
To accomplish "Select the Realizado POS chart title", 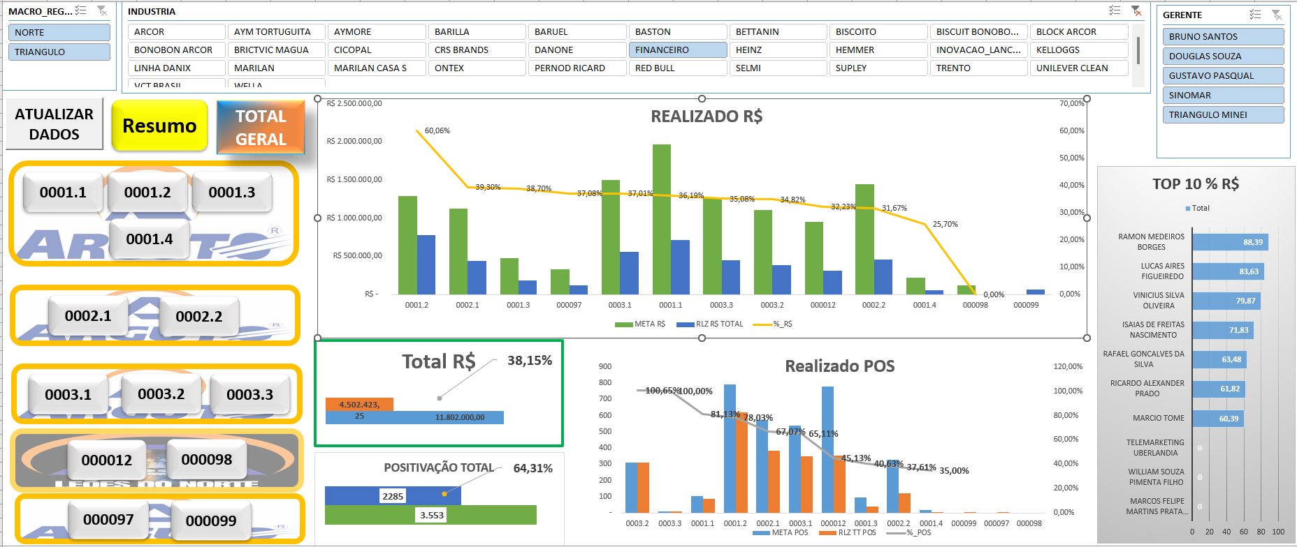I will 840,366.
